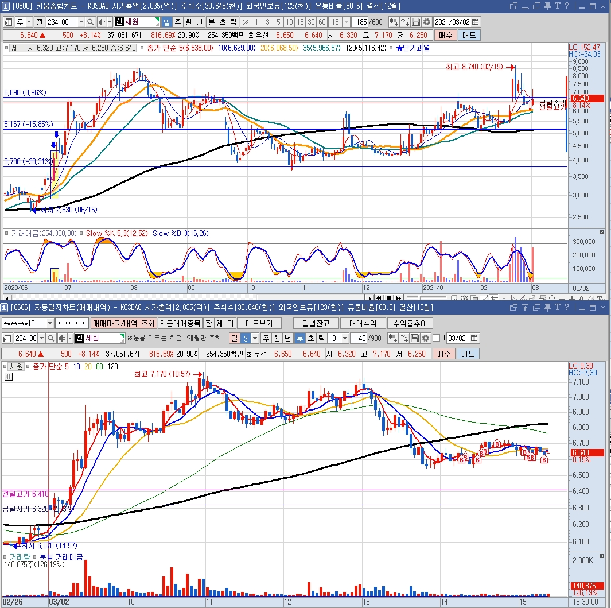This screenshot has width=611, height=608.
Task: Open the 미 tab in 자동일지차트
Action: tap(231, 323)
